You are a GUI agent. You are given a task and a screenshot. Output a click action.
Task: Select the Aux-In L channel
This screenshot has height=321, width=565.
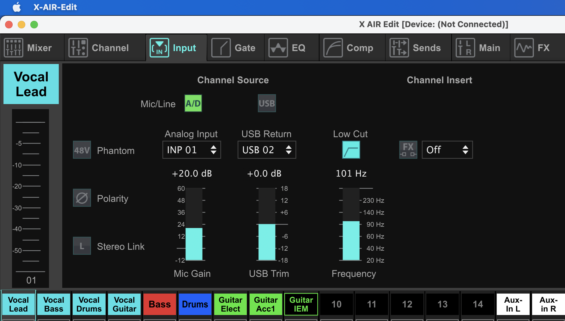coord(513,304)
